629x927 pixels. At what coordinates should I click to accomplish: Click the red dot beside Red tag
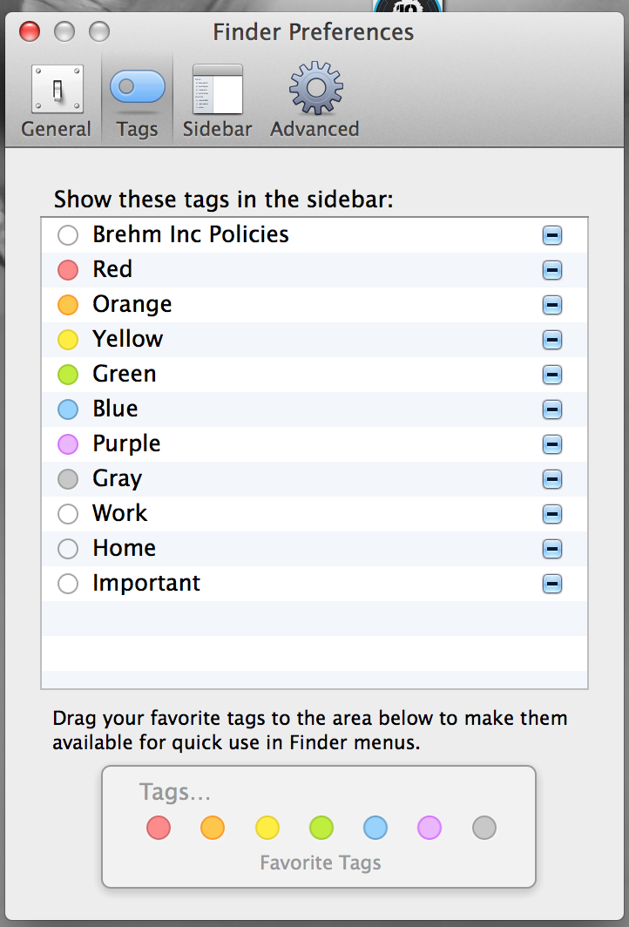[x=68, y=270]
